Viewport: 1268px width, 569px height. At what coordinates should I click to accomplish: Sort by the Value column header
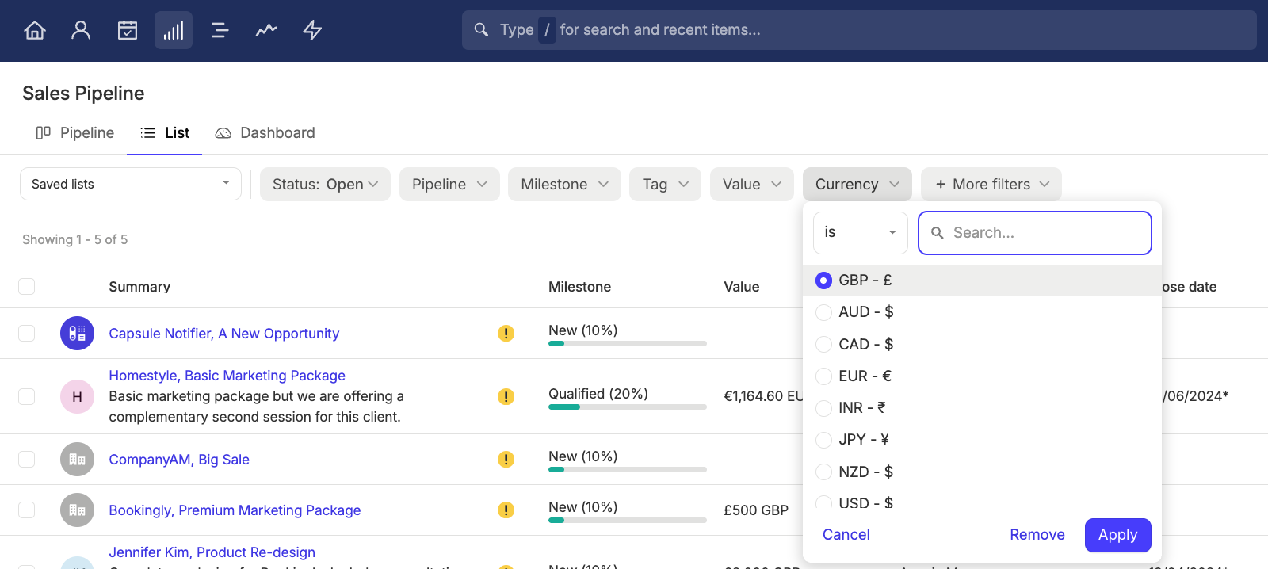point(741,287)
